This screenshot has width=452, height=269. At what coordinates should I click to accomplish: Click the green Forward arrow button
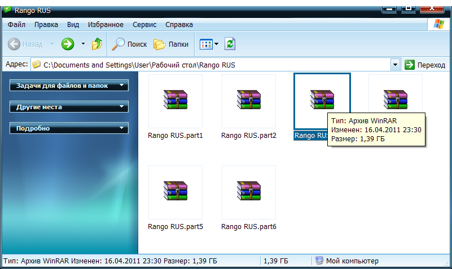tap(68, 44)
